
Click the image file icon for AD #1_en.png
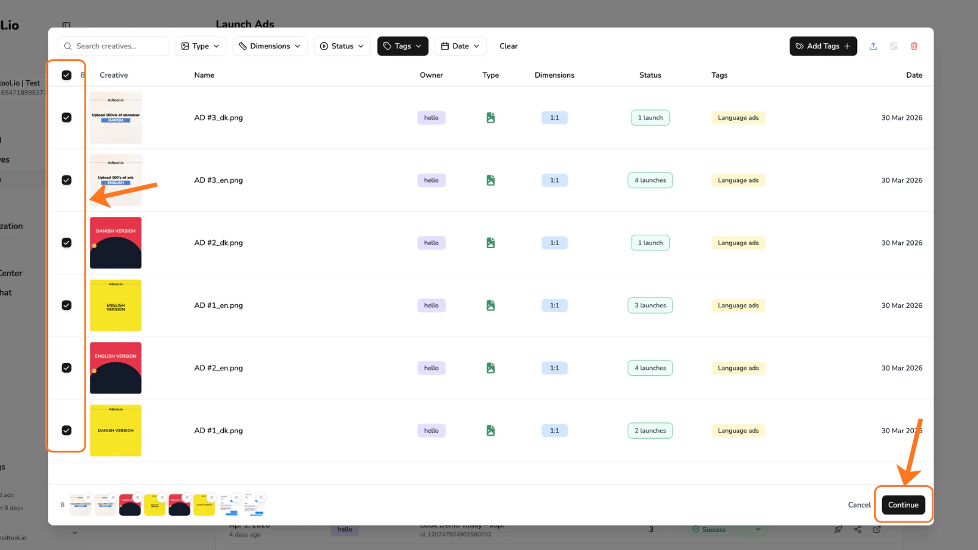490,306
